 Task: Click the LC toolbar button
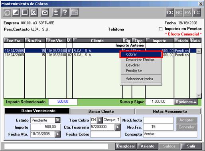[x=197, y=12]
